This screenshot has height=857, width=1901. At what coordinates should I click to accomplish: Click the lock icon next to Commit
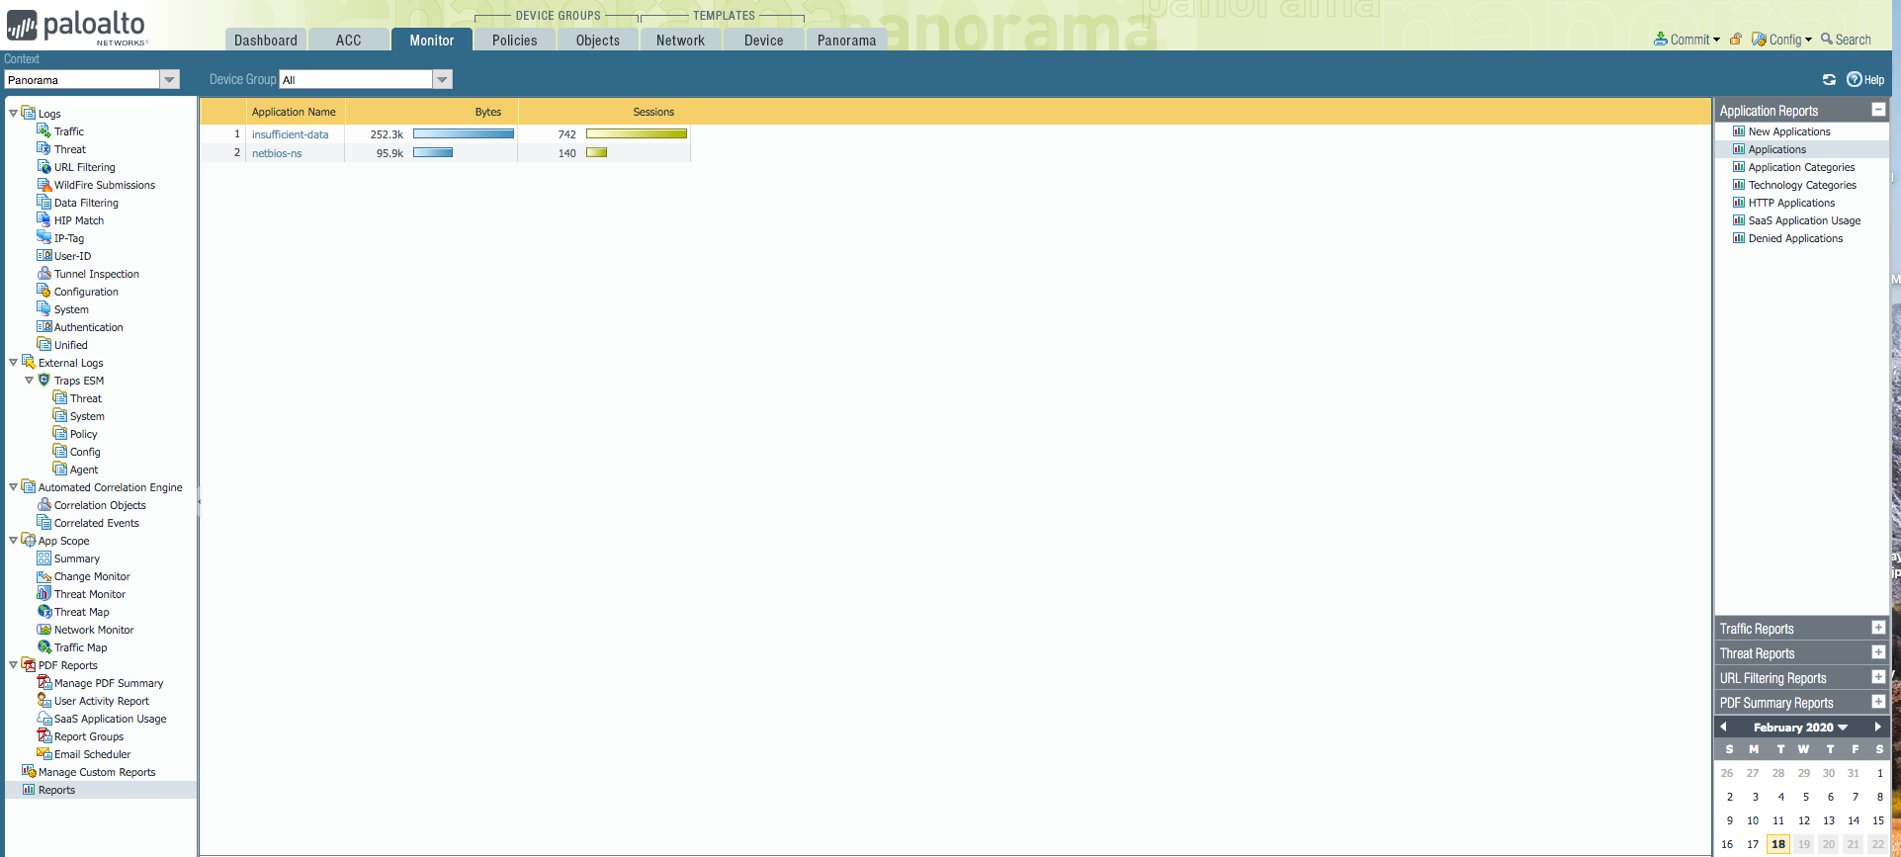tap(1735, 40)
